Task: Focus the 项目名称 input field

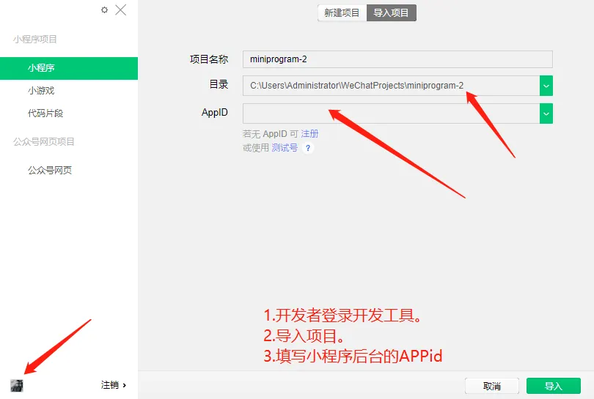Action: point(397,59)
